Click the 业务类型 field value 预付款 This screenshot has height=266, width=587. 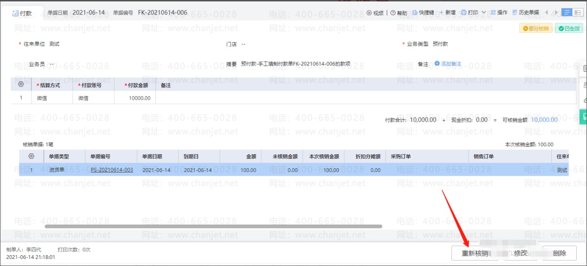(x=440, y=44)
